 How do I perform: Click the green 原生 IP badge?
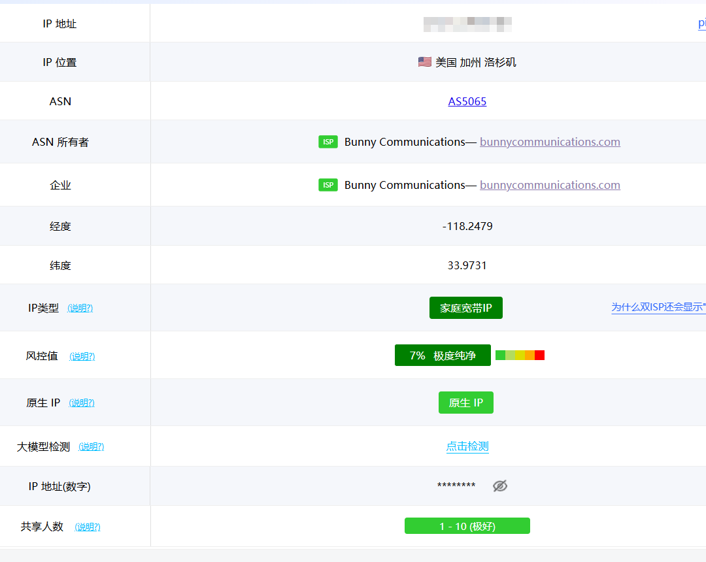466,403
